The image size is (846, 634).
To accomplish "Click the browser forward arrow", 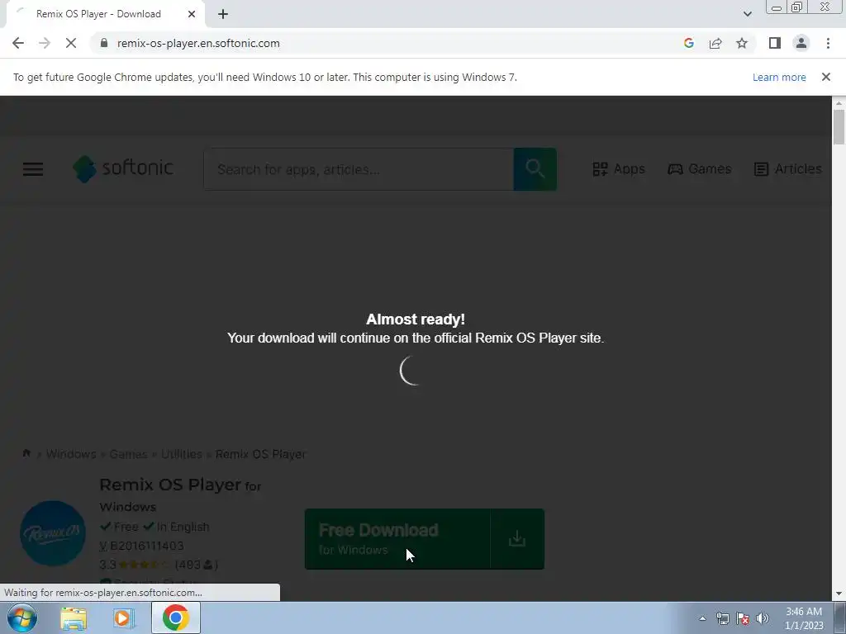I will click(45, 43).
